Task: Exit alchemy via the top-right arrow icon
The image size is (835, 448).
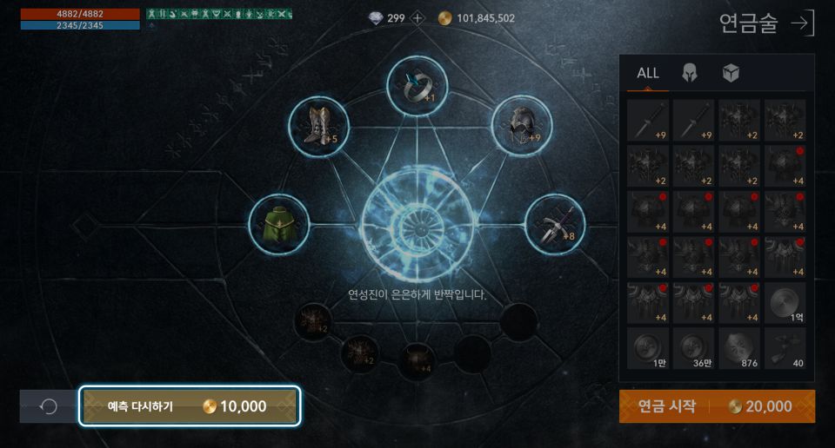Action: pyautogui.click(x=804, y=23)
